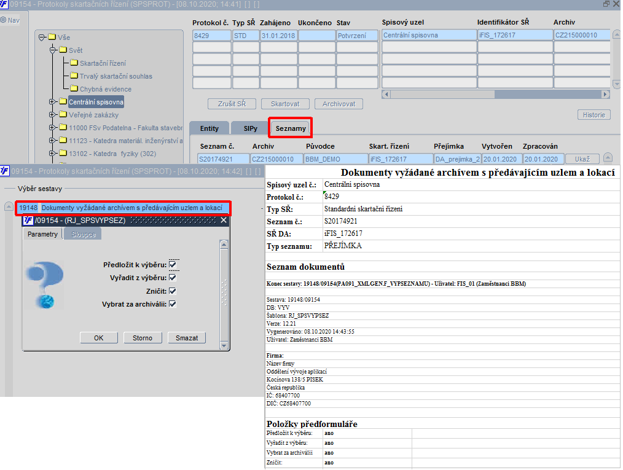
Task: Collapse the Svět tree node
Action: point(53,50)
